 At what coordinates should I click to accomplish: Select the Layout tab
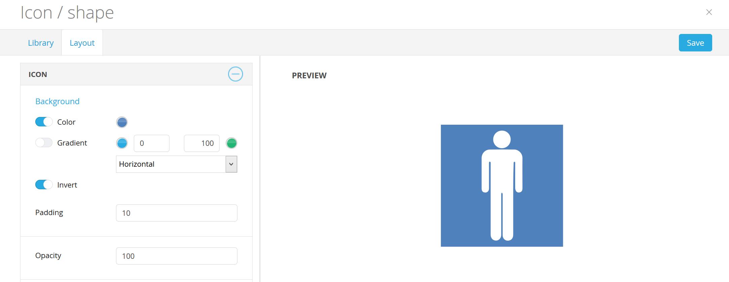[82, 43]
